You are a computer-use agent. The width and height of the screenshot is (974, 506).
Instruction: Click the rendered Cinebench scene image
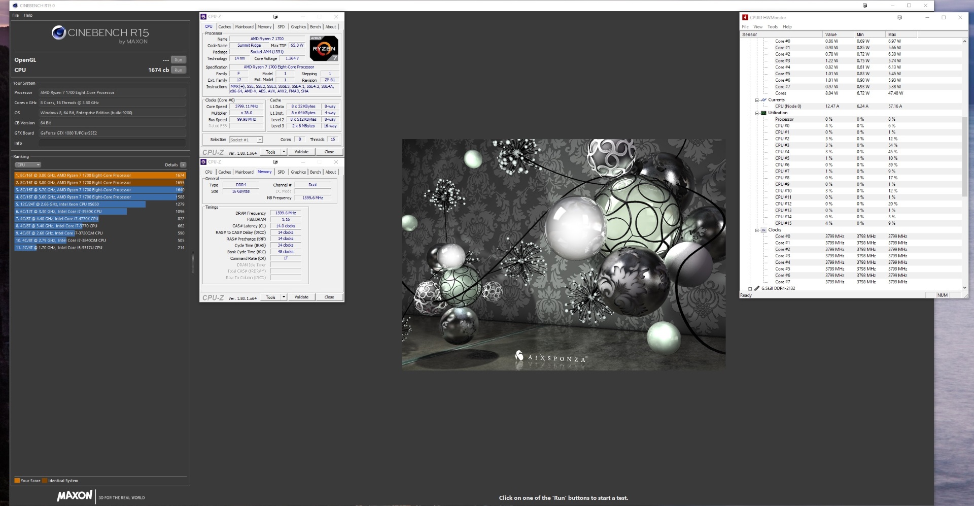tap(564, 254)
